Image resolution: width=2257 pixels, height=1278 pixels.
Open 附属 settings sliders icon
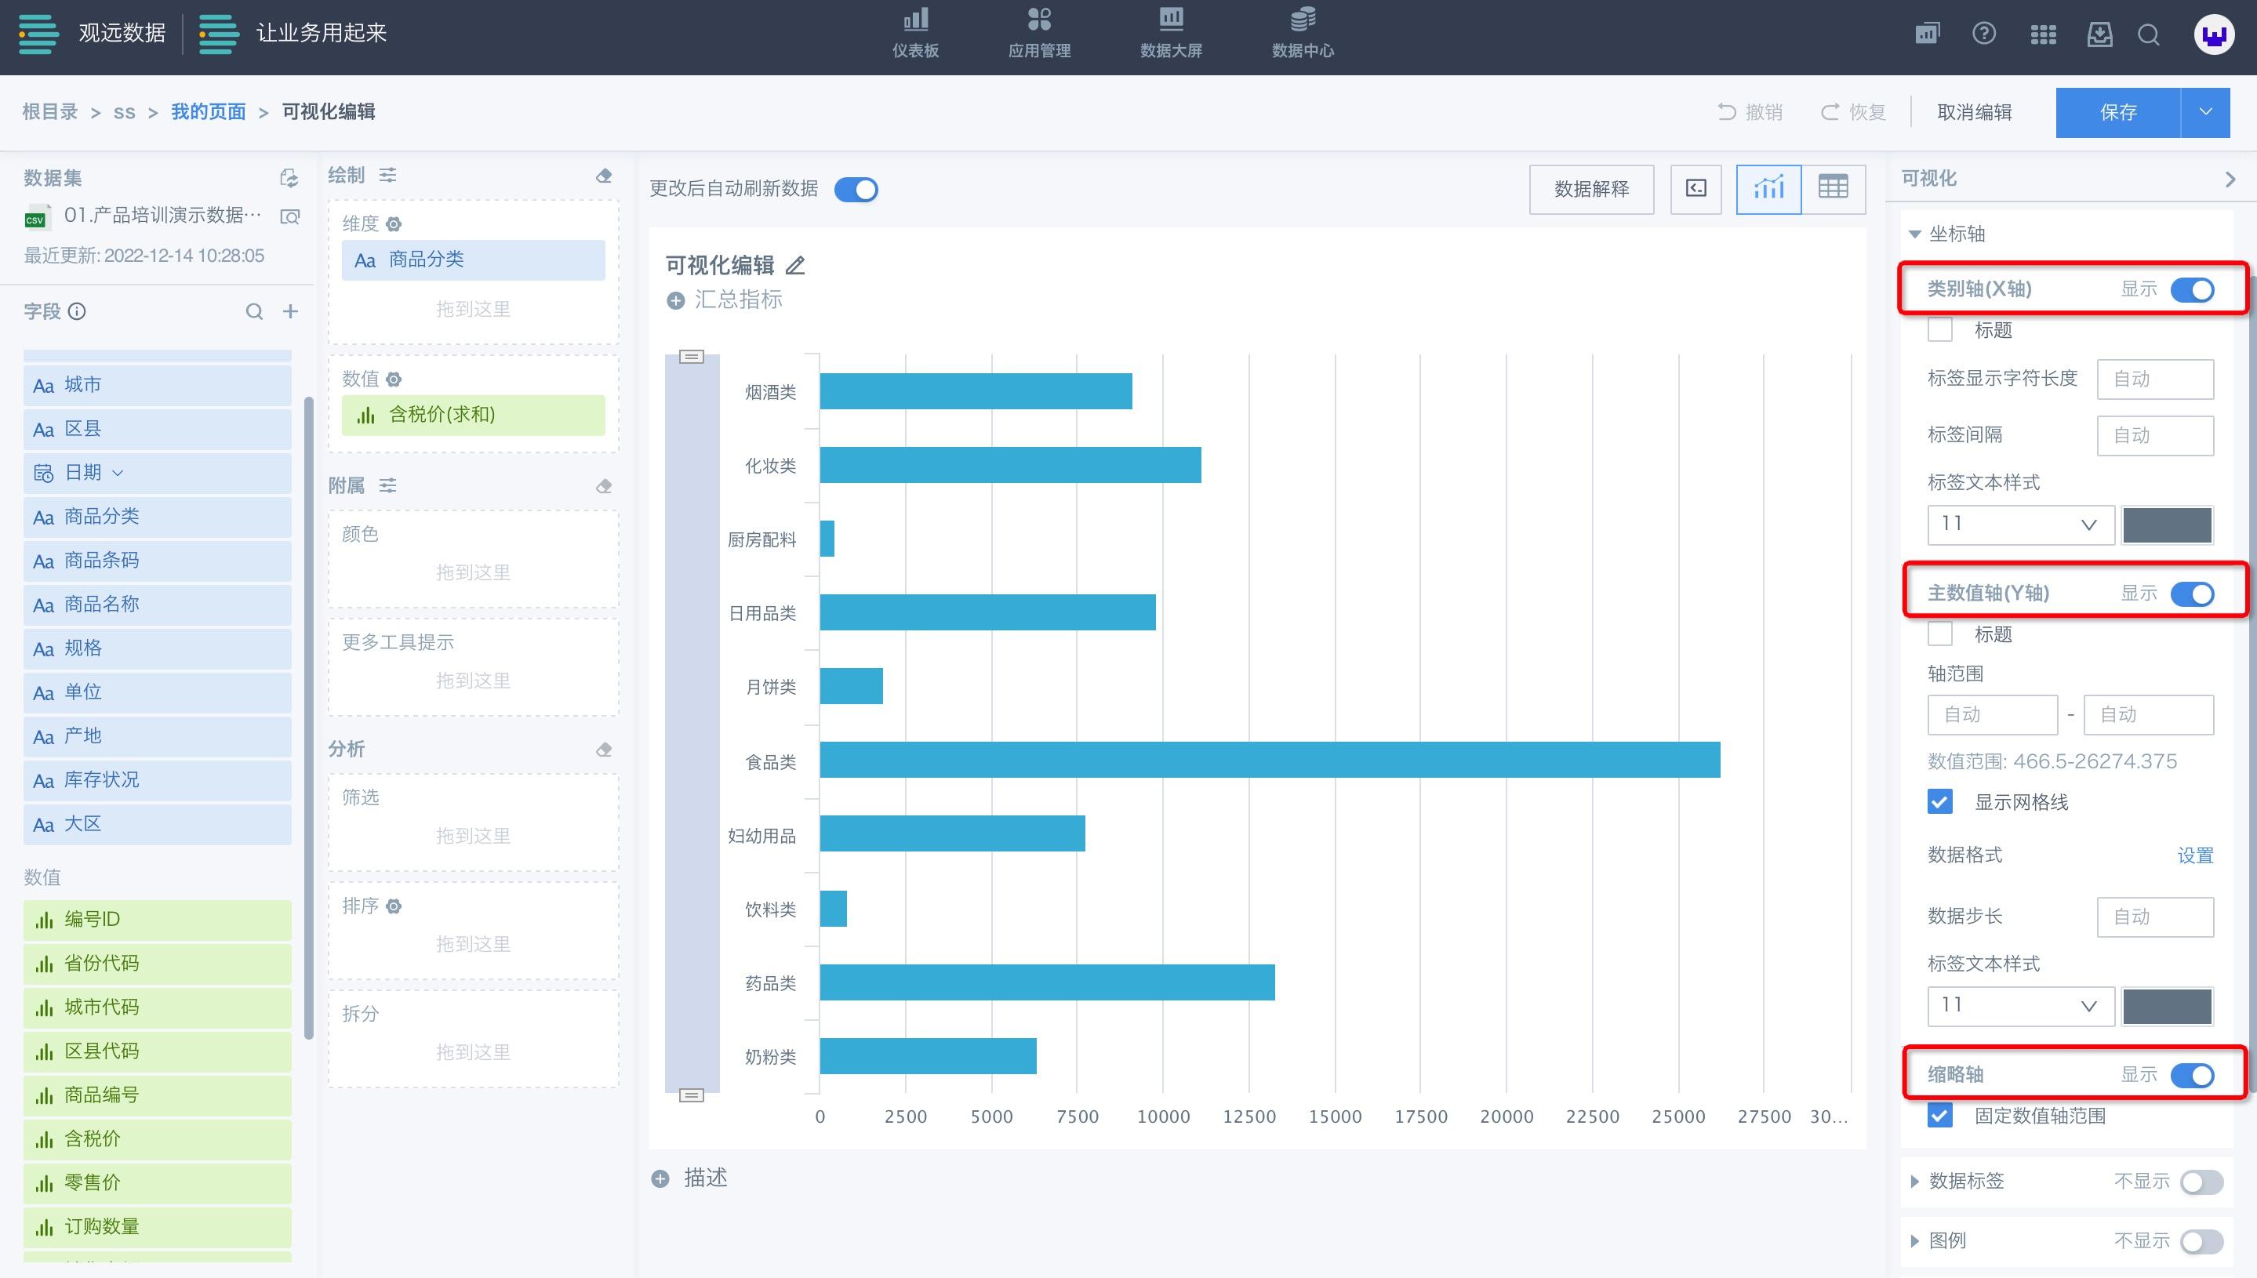(x=388, y=485)
